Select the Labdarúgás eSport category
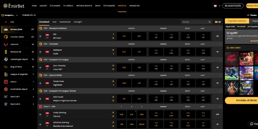 pyautogui.click(x=18, y=59)
